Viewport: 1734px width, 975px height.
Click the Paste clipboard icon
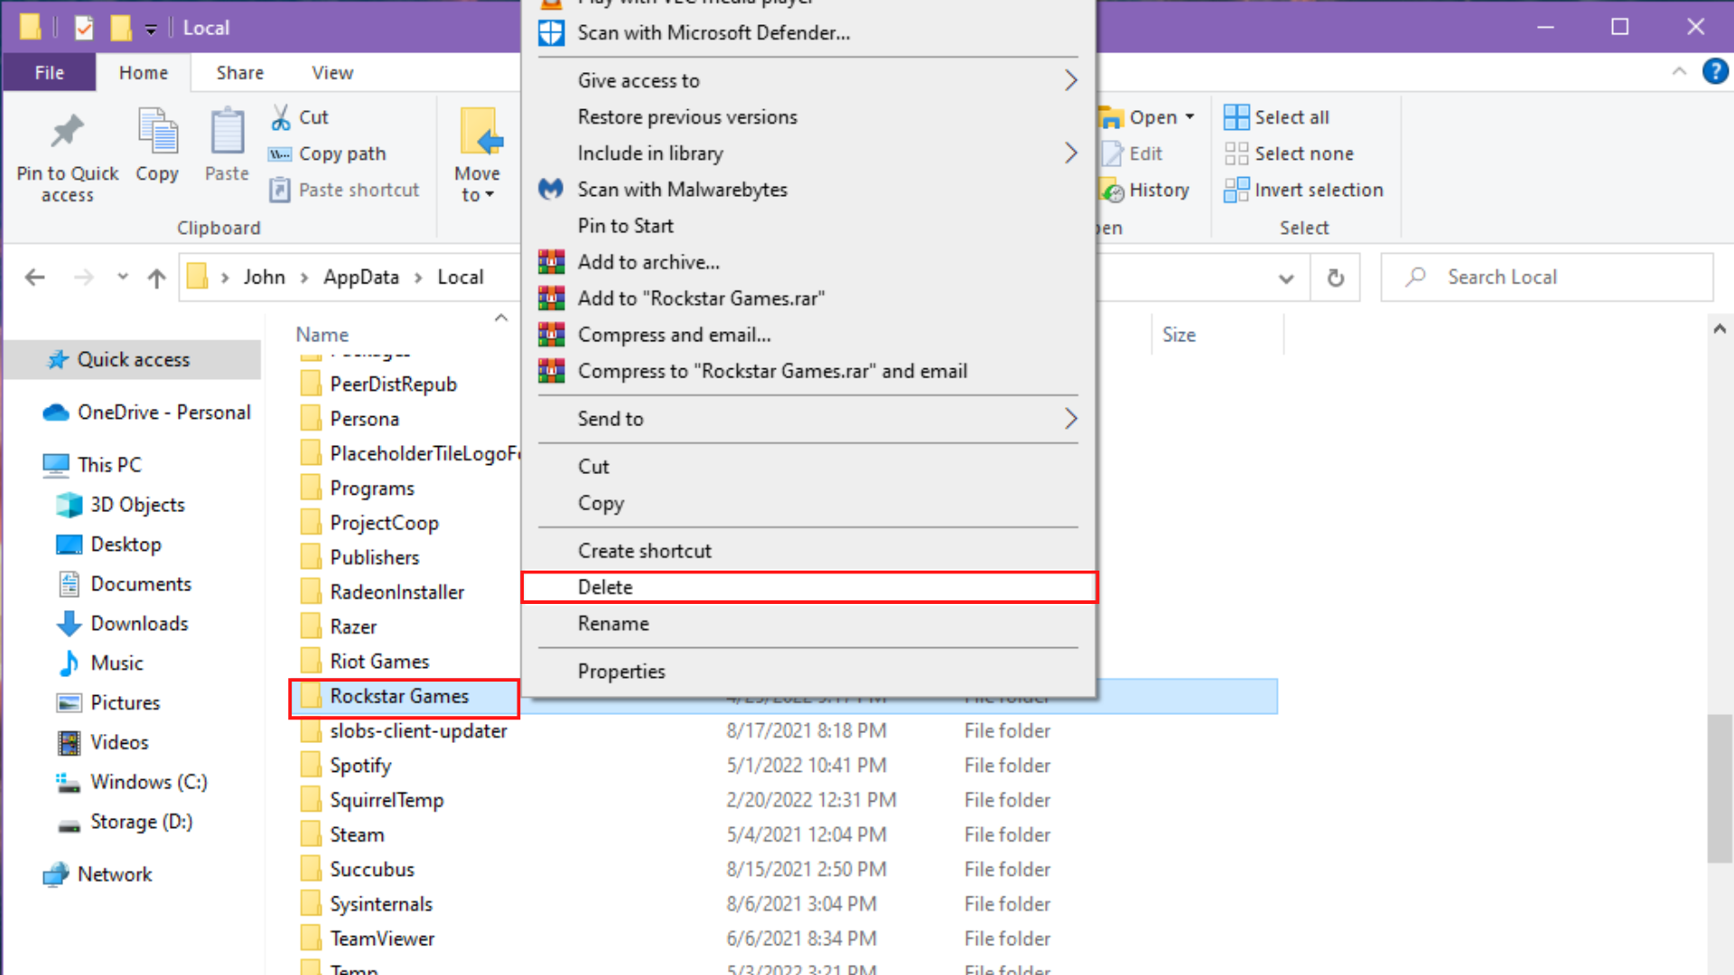227,131
